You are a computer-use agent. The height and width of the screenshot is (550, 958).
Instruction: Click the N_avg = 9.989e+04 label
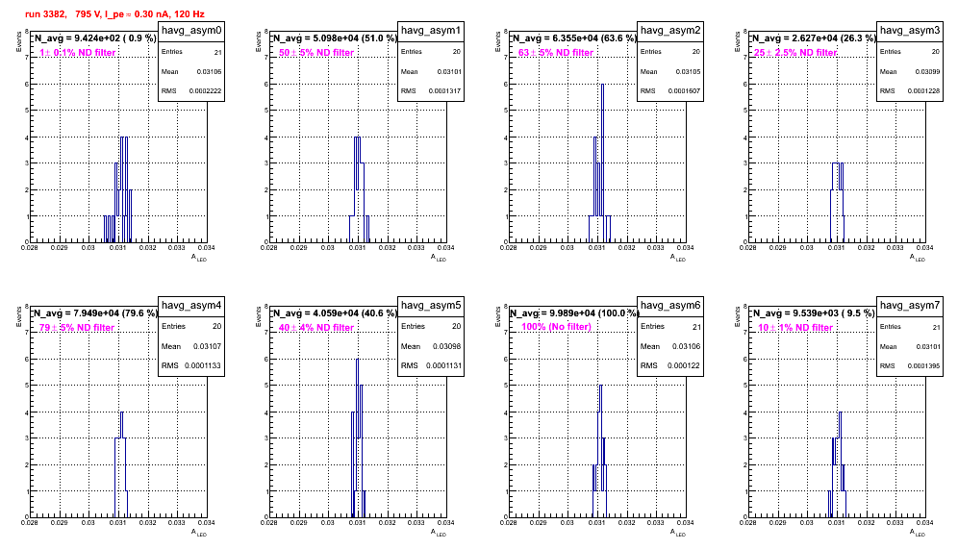coord(574,313)
